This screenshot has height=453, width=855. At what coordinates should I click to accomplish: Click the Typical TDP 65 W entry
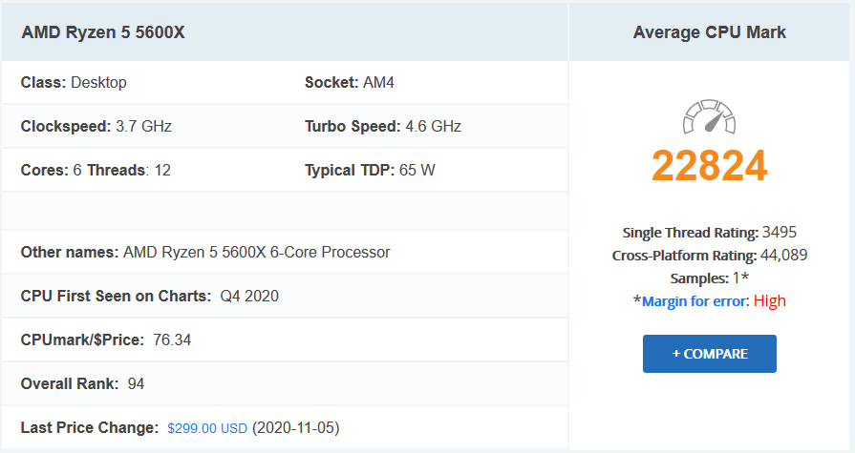pyautogui.click(x=368, y=170)
